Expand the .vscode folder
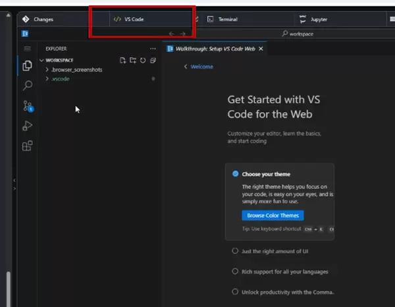The width and height of the screenshot is (395, 307). pyautogui.click(x=61, y=79)
